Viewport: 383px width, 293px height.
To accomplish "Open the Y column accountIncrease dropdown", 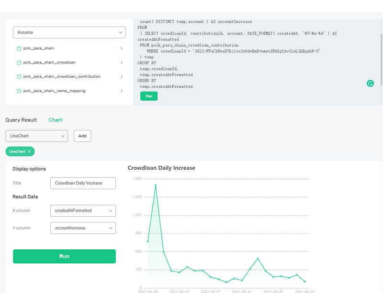I will coord(83,228).
